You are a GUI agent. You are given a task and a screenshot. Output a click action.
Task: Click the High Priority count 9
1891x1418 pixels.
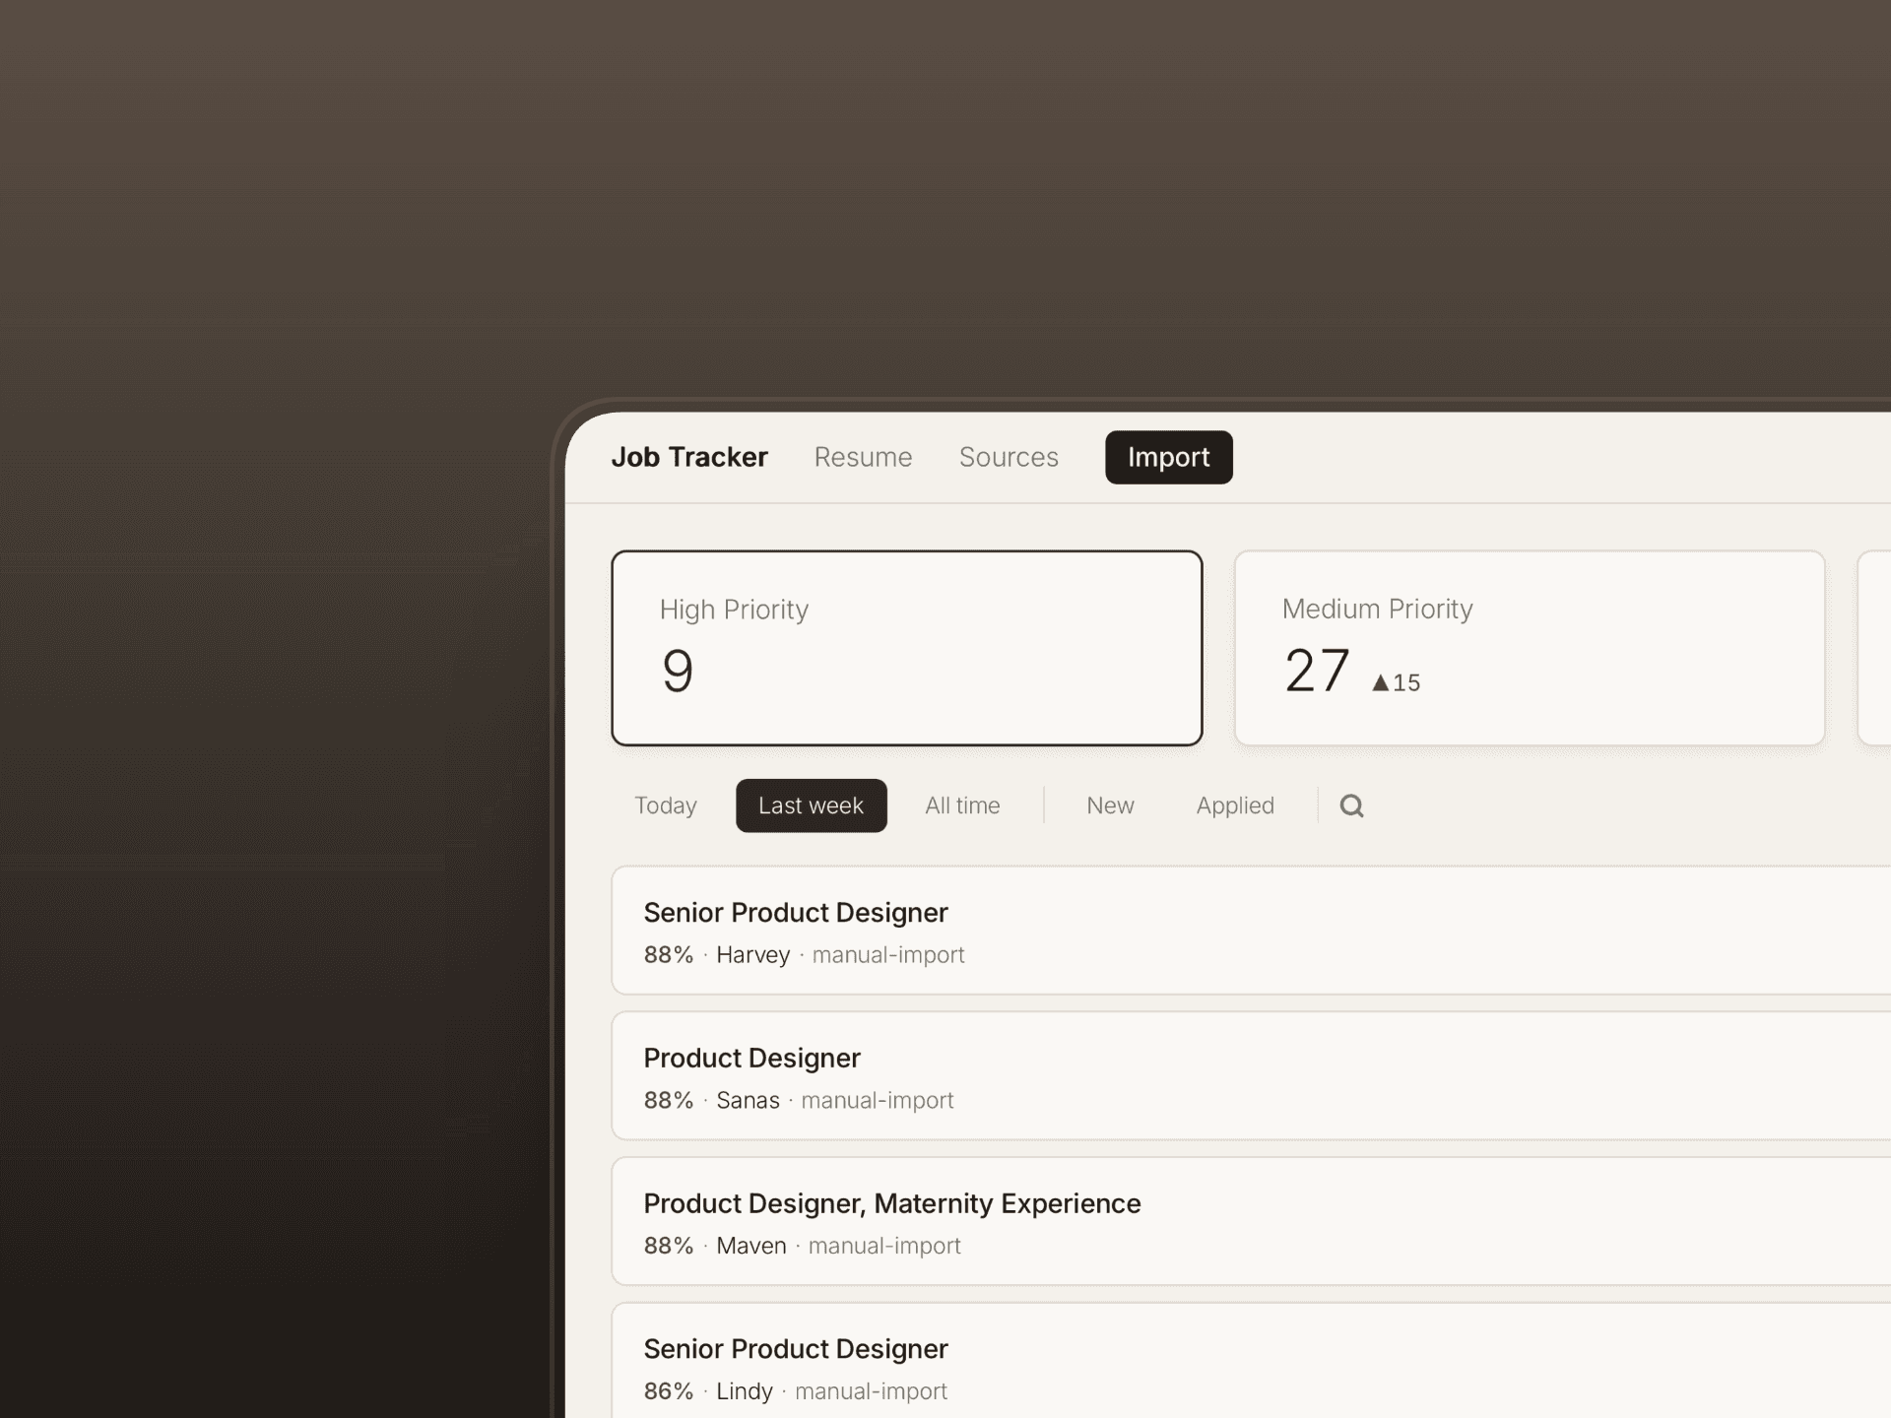click(x=678, y=672)
